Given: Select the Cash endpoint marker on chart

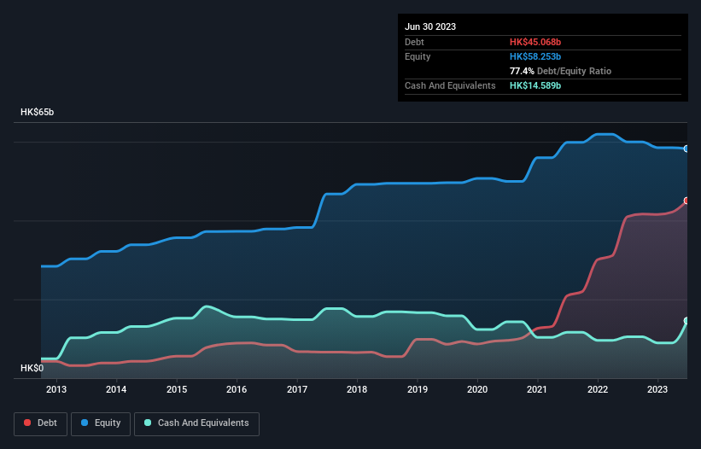Looking at the screenshot, I should [686, 321].
